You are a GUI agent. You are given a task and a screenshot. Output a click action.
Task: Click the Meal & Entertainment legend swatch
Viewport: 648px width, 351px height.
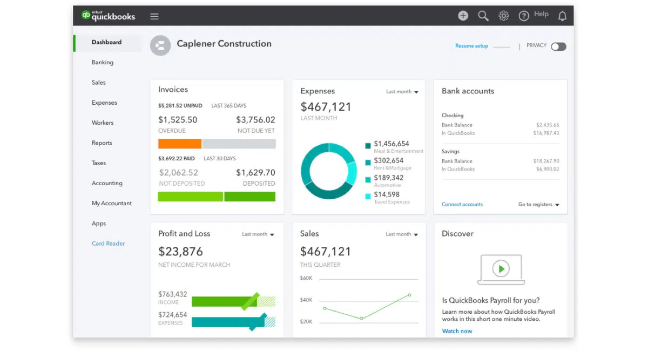coord(368,146)
